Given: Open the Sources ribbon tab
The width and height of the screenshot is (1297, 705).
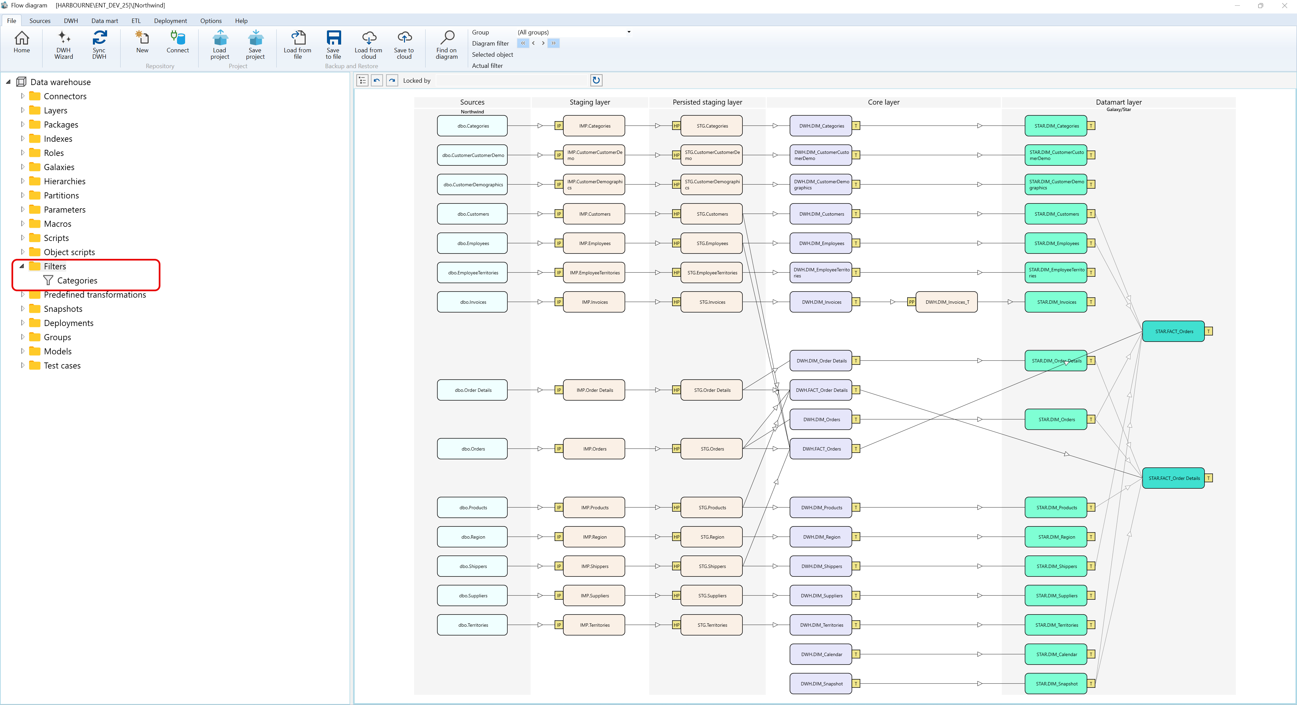Looking at the screenshot, I should point(40,21).
